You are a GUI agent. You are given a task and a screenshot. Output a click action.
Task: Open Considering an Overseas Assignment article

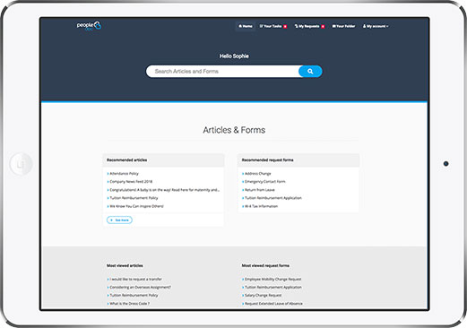140,288
